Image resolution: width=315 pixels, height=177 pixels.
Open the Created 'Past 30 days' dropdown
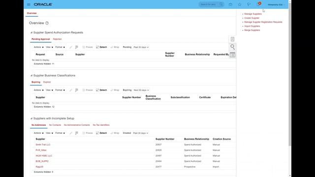coord(141,133)
